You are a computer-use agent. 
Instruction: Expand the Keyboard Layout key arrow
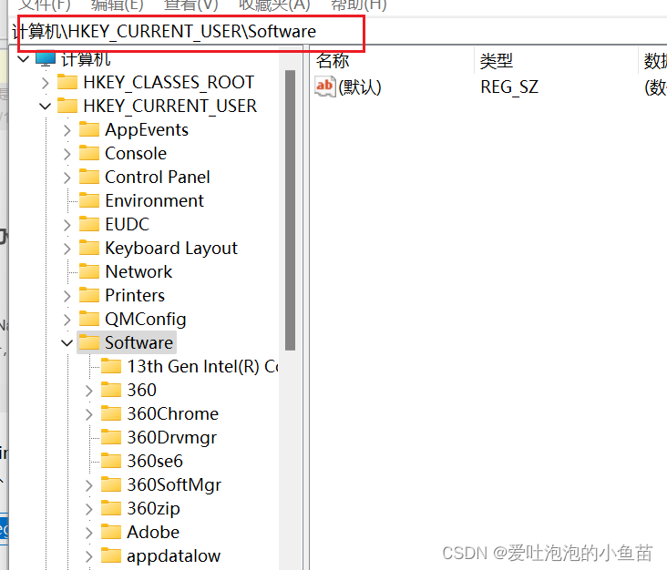tap(67, 249)
